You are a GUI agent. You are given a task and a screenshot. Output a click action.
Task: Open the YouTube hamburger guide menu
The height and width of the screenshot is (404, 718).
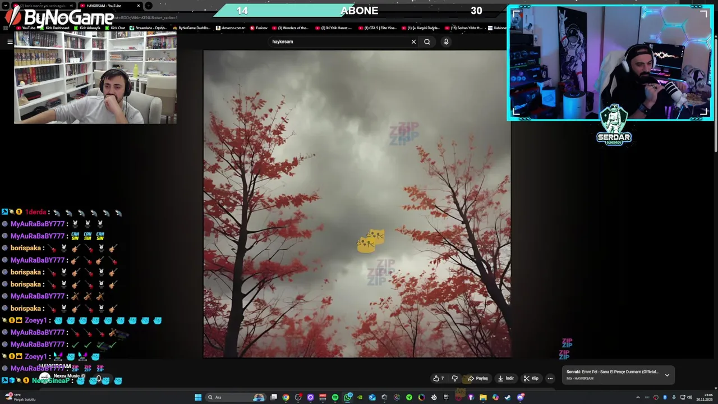tap(10, 42)
